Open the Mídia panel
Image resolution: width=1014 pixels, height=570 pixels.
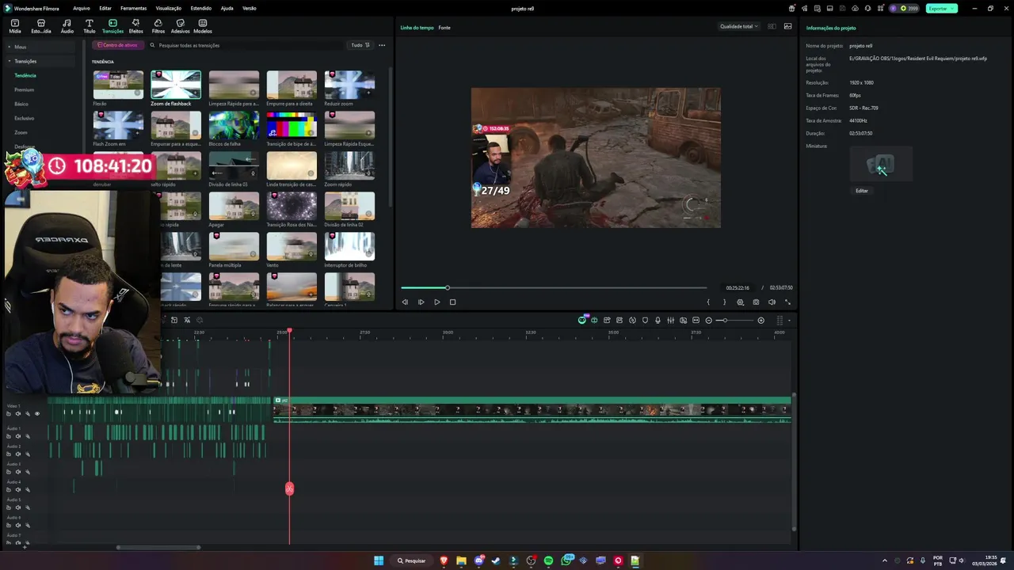(x=15, y=26)
